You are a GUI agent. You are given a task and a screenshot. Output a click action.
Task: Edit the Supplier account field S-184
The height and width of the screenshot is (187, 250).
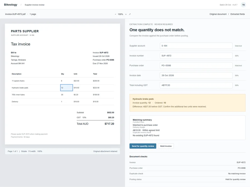click(x=196, y=46)
